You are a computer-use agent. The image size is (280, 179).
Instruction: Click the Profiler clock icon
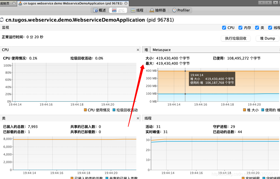pyautogui.click(x=174, y=10)
